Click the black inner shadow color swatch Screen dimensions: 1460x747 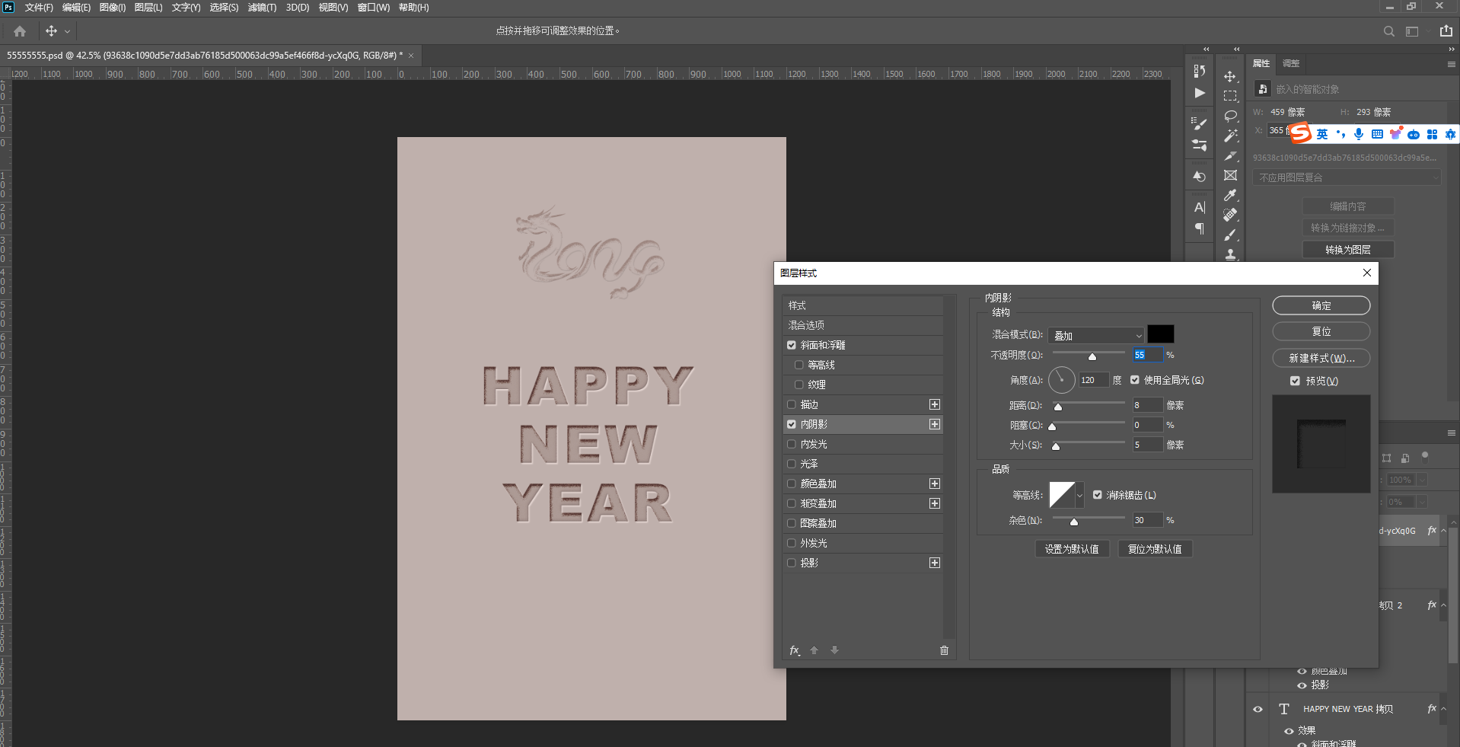click(1160, 334)
